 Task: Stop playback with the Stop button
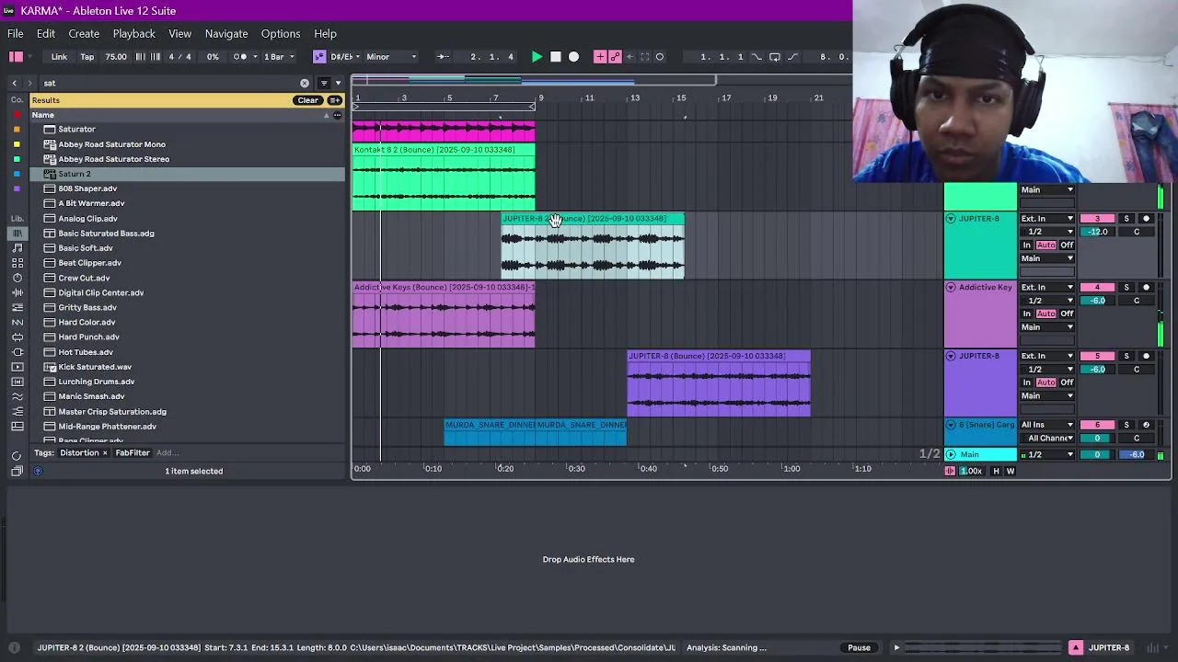[555, 57]
